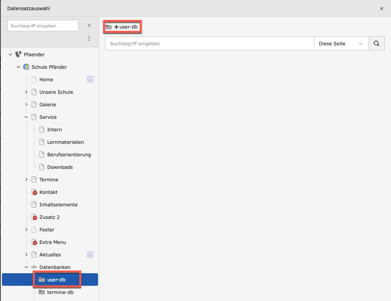Screen dimensions: 391x301
Task: Collapse the Datenbanken node
Action: 26,267
